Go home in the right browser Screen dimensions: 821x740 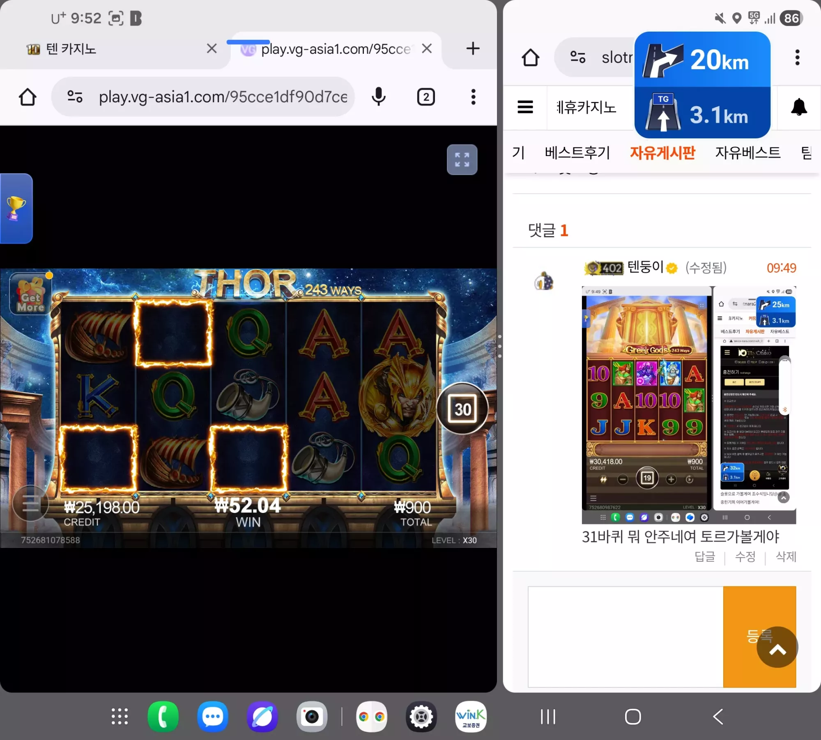(x=530, y=57)
